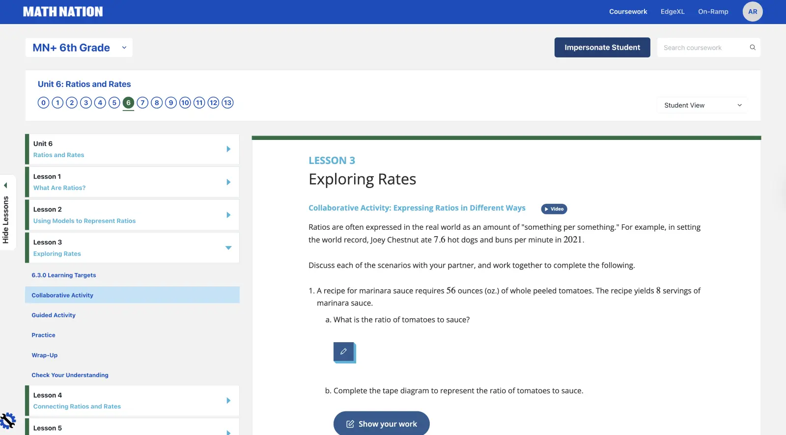The height and width of the screenshot is (435, 786).
Task: Open the Guided Activity section link
Action: 54,315
